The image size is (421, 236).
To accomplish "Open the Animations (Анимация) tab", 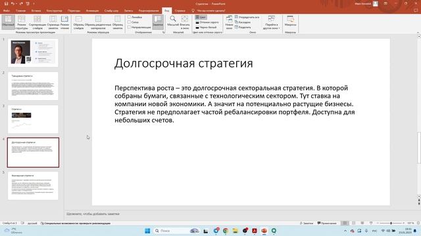I will point(92,10).
